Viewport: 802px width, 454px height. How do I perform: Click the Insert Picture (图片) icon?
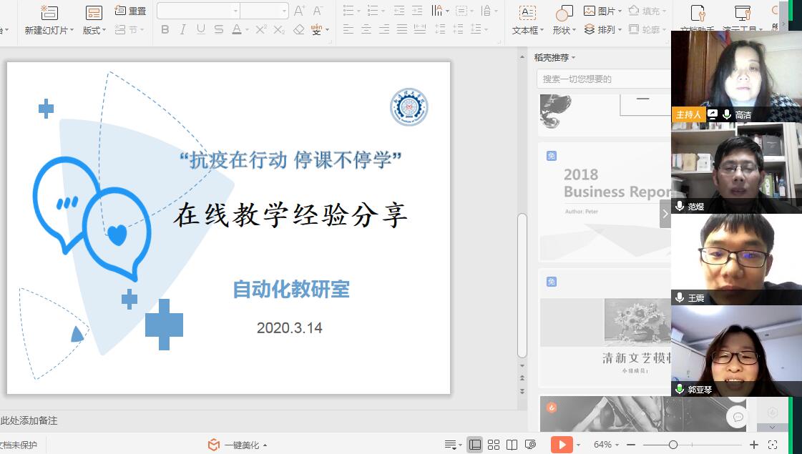590,11
